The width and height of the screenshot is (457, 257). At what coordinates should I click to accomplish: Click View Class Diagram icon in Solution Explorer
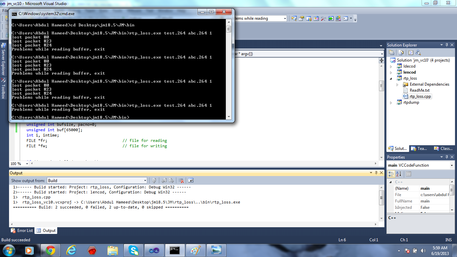418,53
